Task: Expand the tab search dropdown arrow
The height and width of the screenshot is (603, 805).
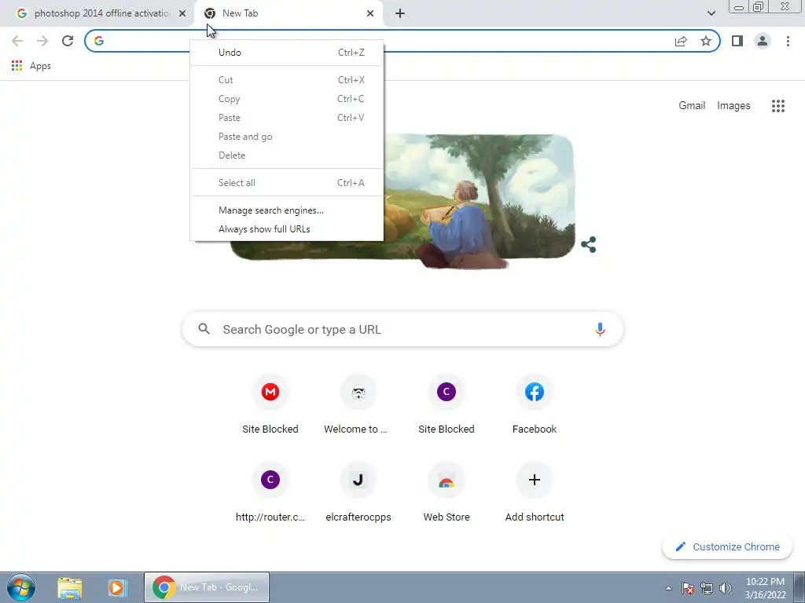Action: pos(711,13)
